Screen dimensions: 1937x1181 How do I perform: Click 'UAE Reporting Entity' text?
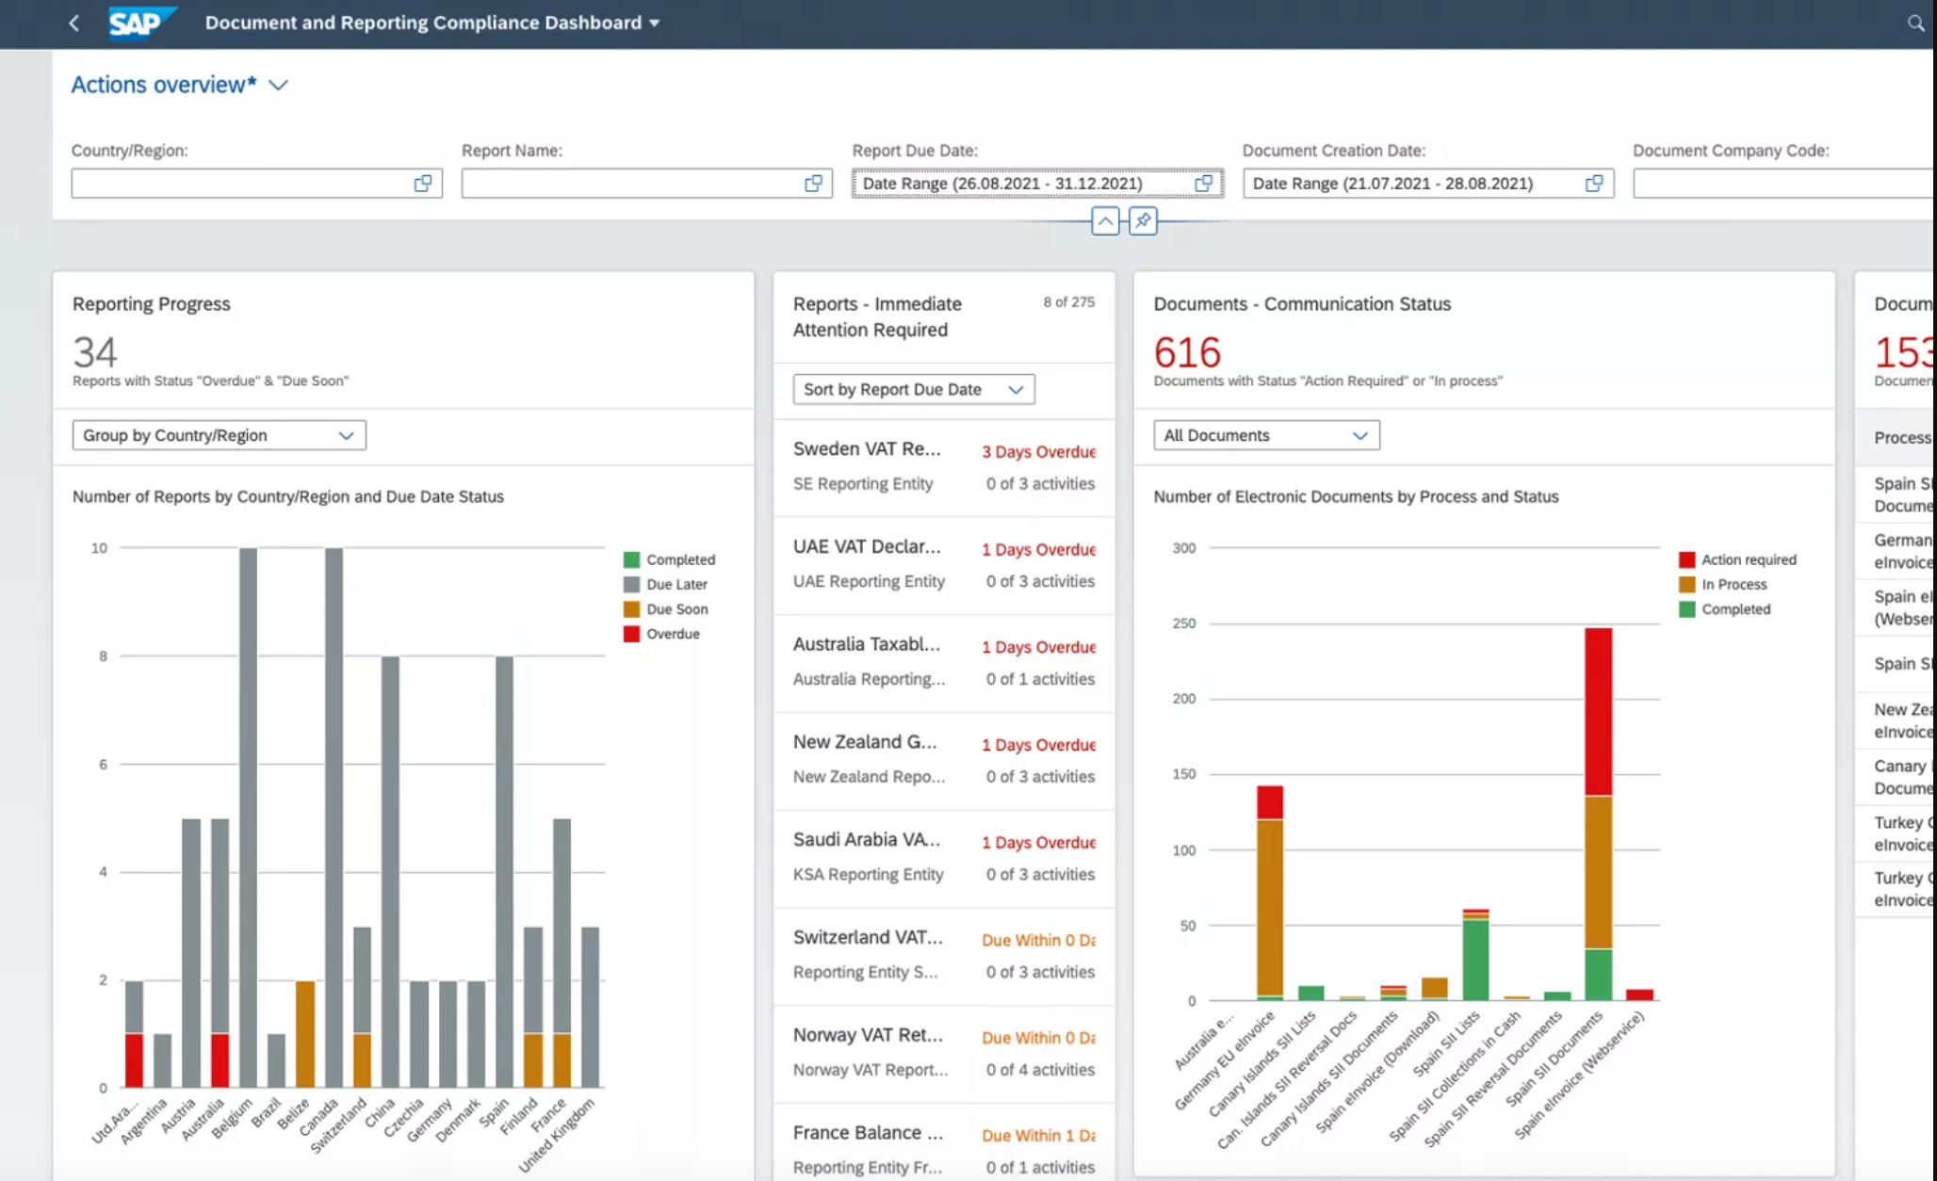point(869,582)
